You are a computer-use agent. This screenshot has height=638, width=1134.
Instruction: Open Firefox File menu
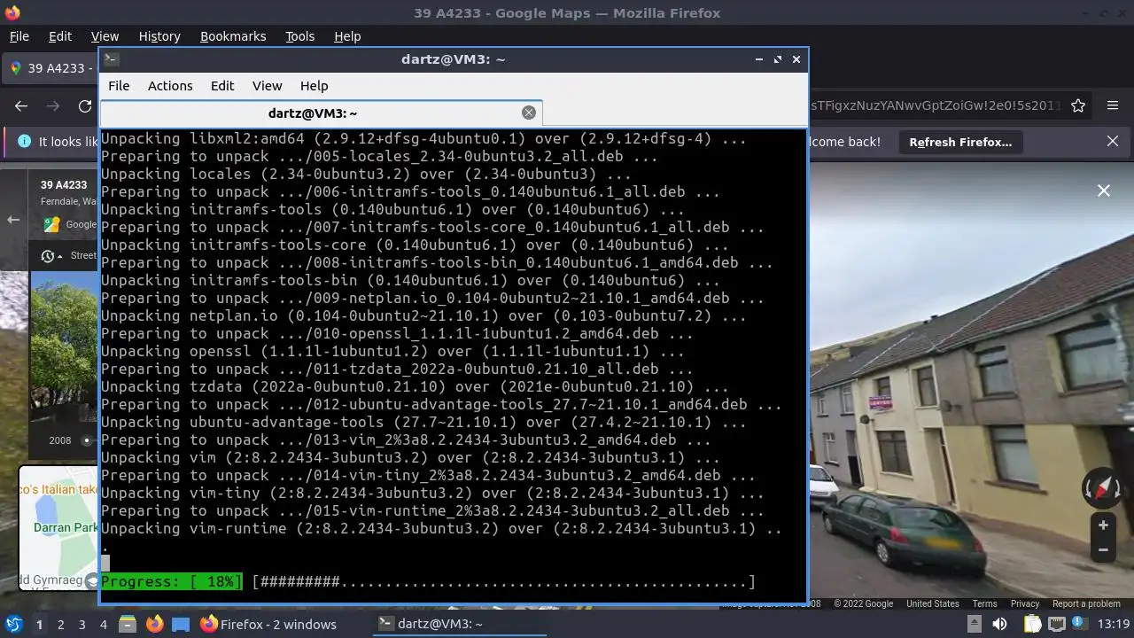click(19, 36)
